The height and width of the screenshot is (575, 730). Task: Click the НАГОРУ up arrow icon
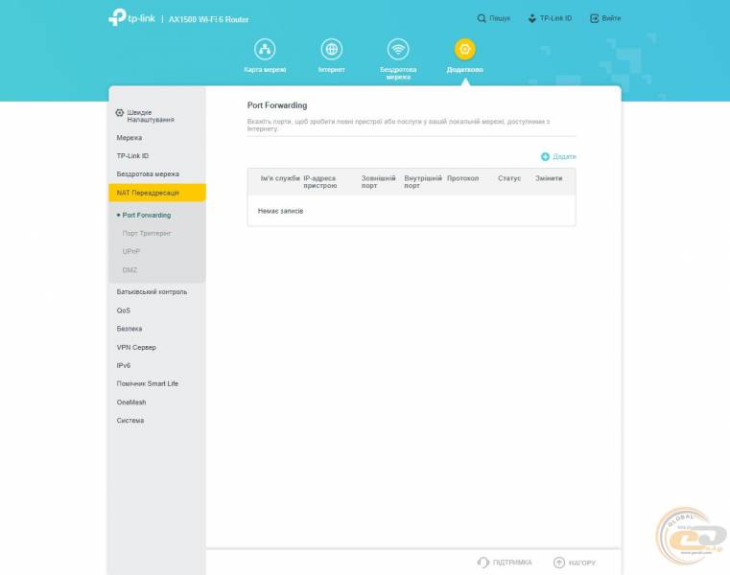tap(558, 563)
